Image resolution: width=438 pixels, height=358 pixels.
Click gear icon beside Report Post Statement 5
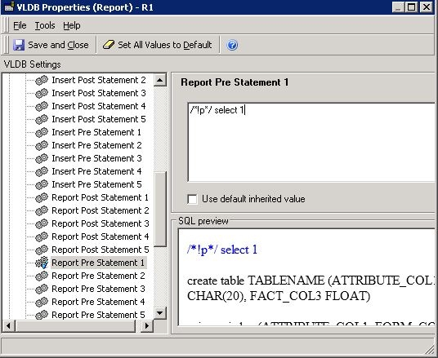coord(42,250)
